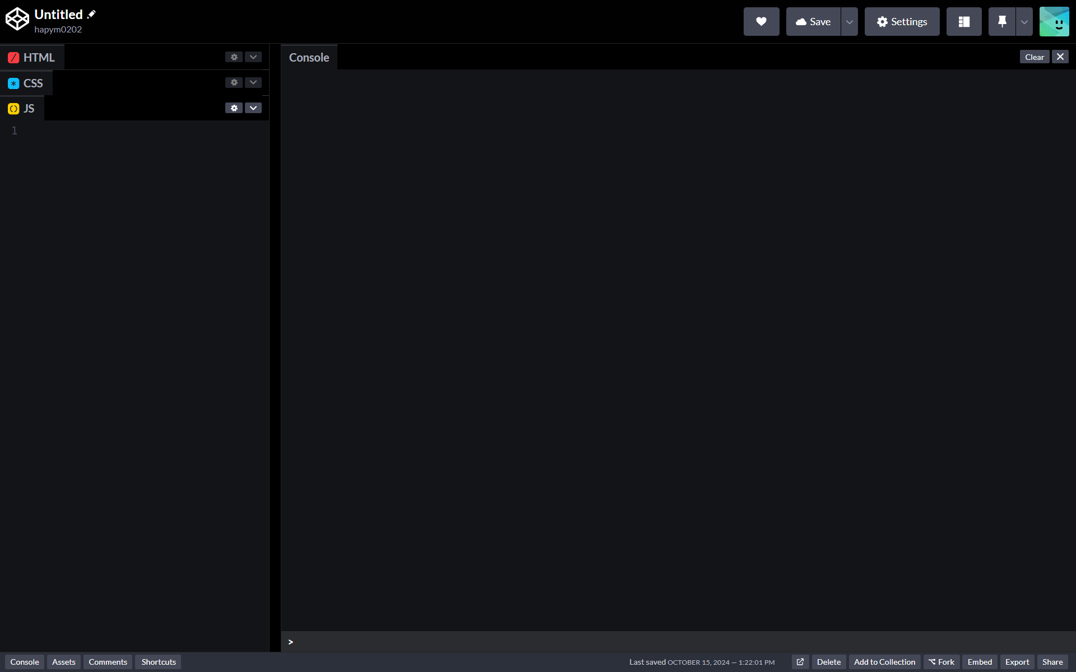Clear the console output
Screen dimensions: 1076x672
[1034, 57]
